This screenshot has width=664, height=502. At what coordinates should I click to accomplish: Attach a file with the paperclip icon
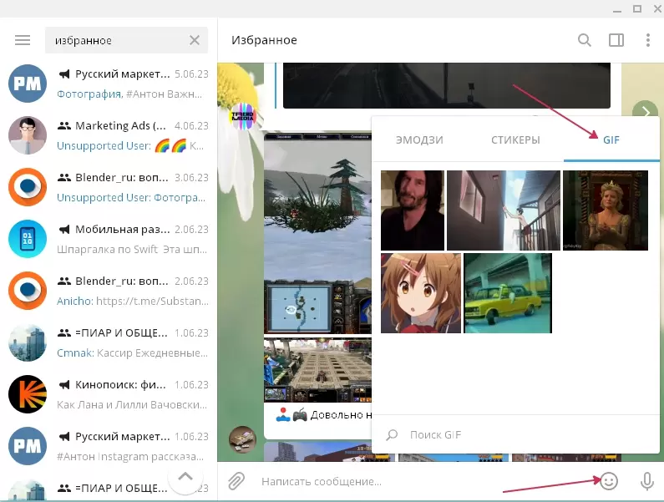click(237, 481)
